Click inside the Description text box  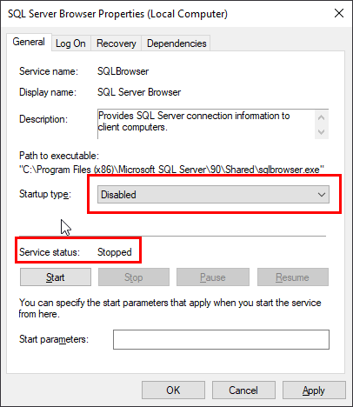206,124
